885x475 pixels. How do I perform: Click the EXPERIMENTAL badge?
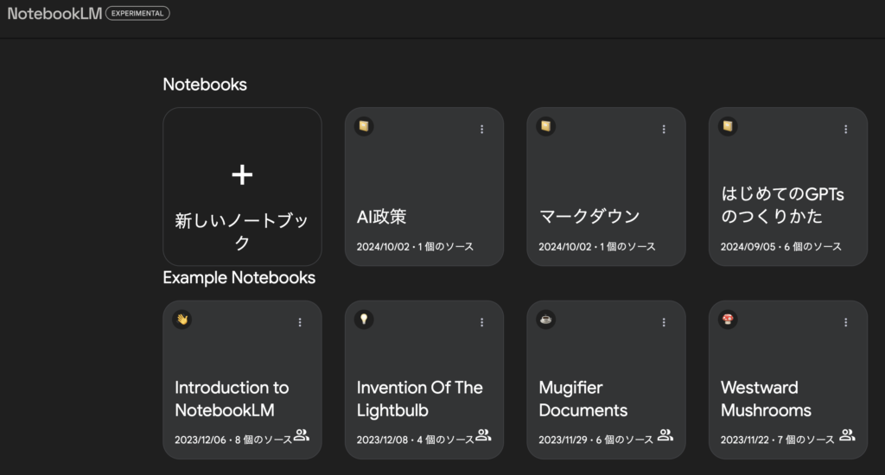137,14
